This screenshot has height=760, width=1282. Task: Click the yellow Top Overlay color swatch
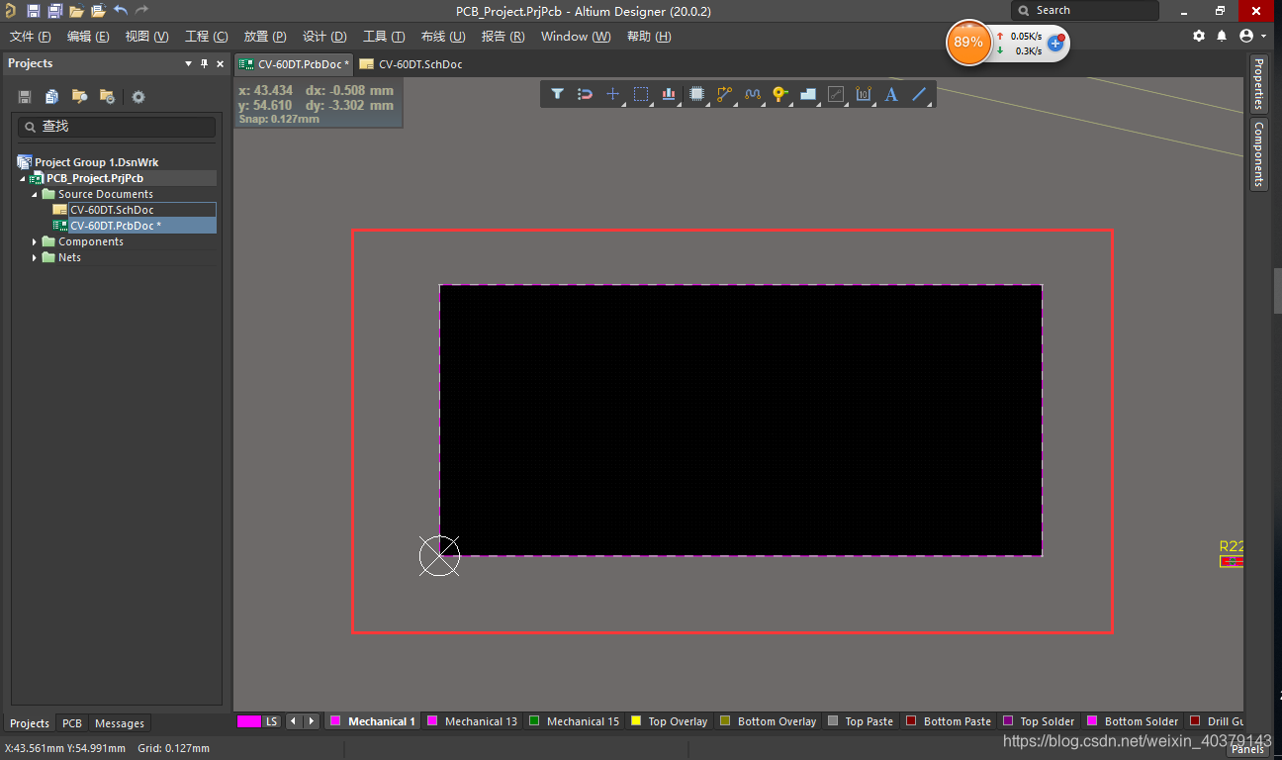636,721
